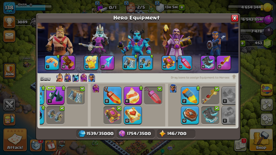Choose the level 8 orange gem equipment
Image resolution: width=276 pixels, height=155 pixels.
pyautogui.click(x=112, y=95)
